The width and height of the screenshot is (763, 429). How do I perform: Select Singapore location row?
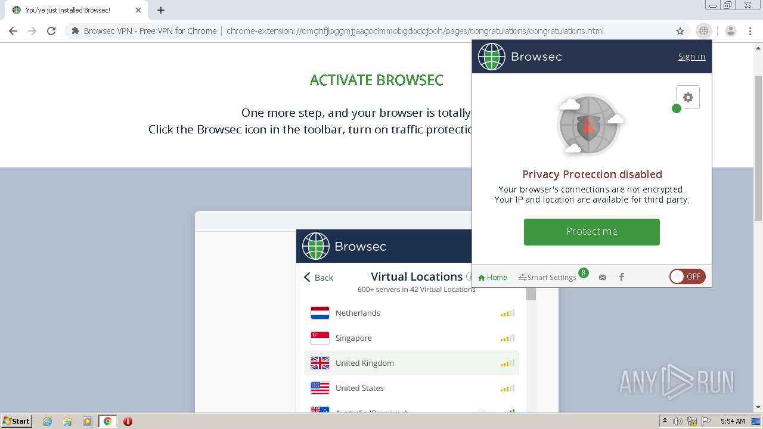(411, 338)
